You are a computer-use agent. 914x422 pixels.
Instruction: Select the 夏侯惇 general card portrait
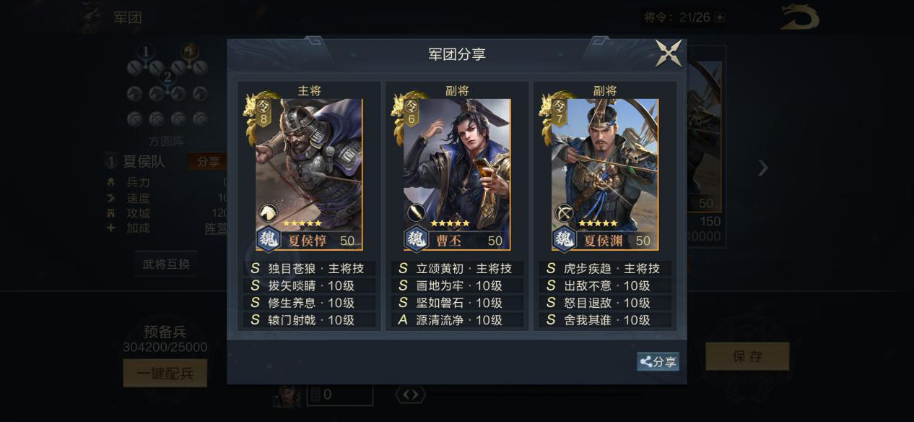click(x=309, y=174)
